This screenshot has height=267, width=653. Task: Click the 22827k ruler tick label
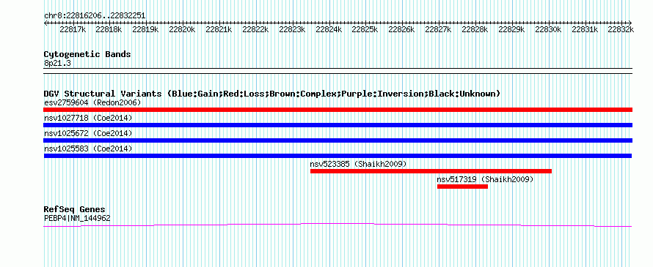pos(438,29)
